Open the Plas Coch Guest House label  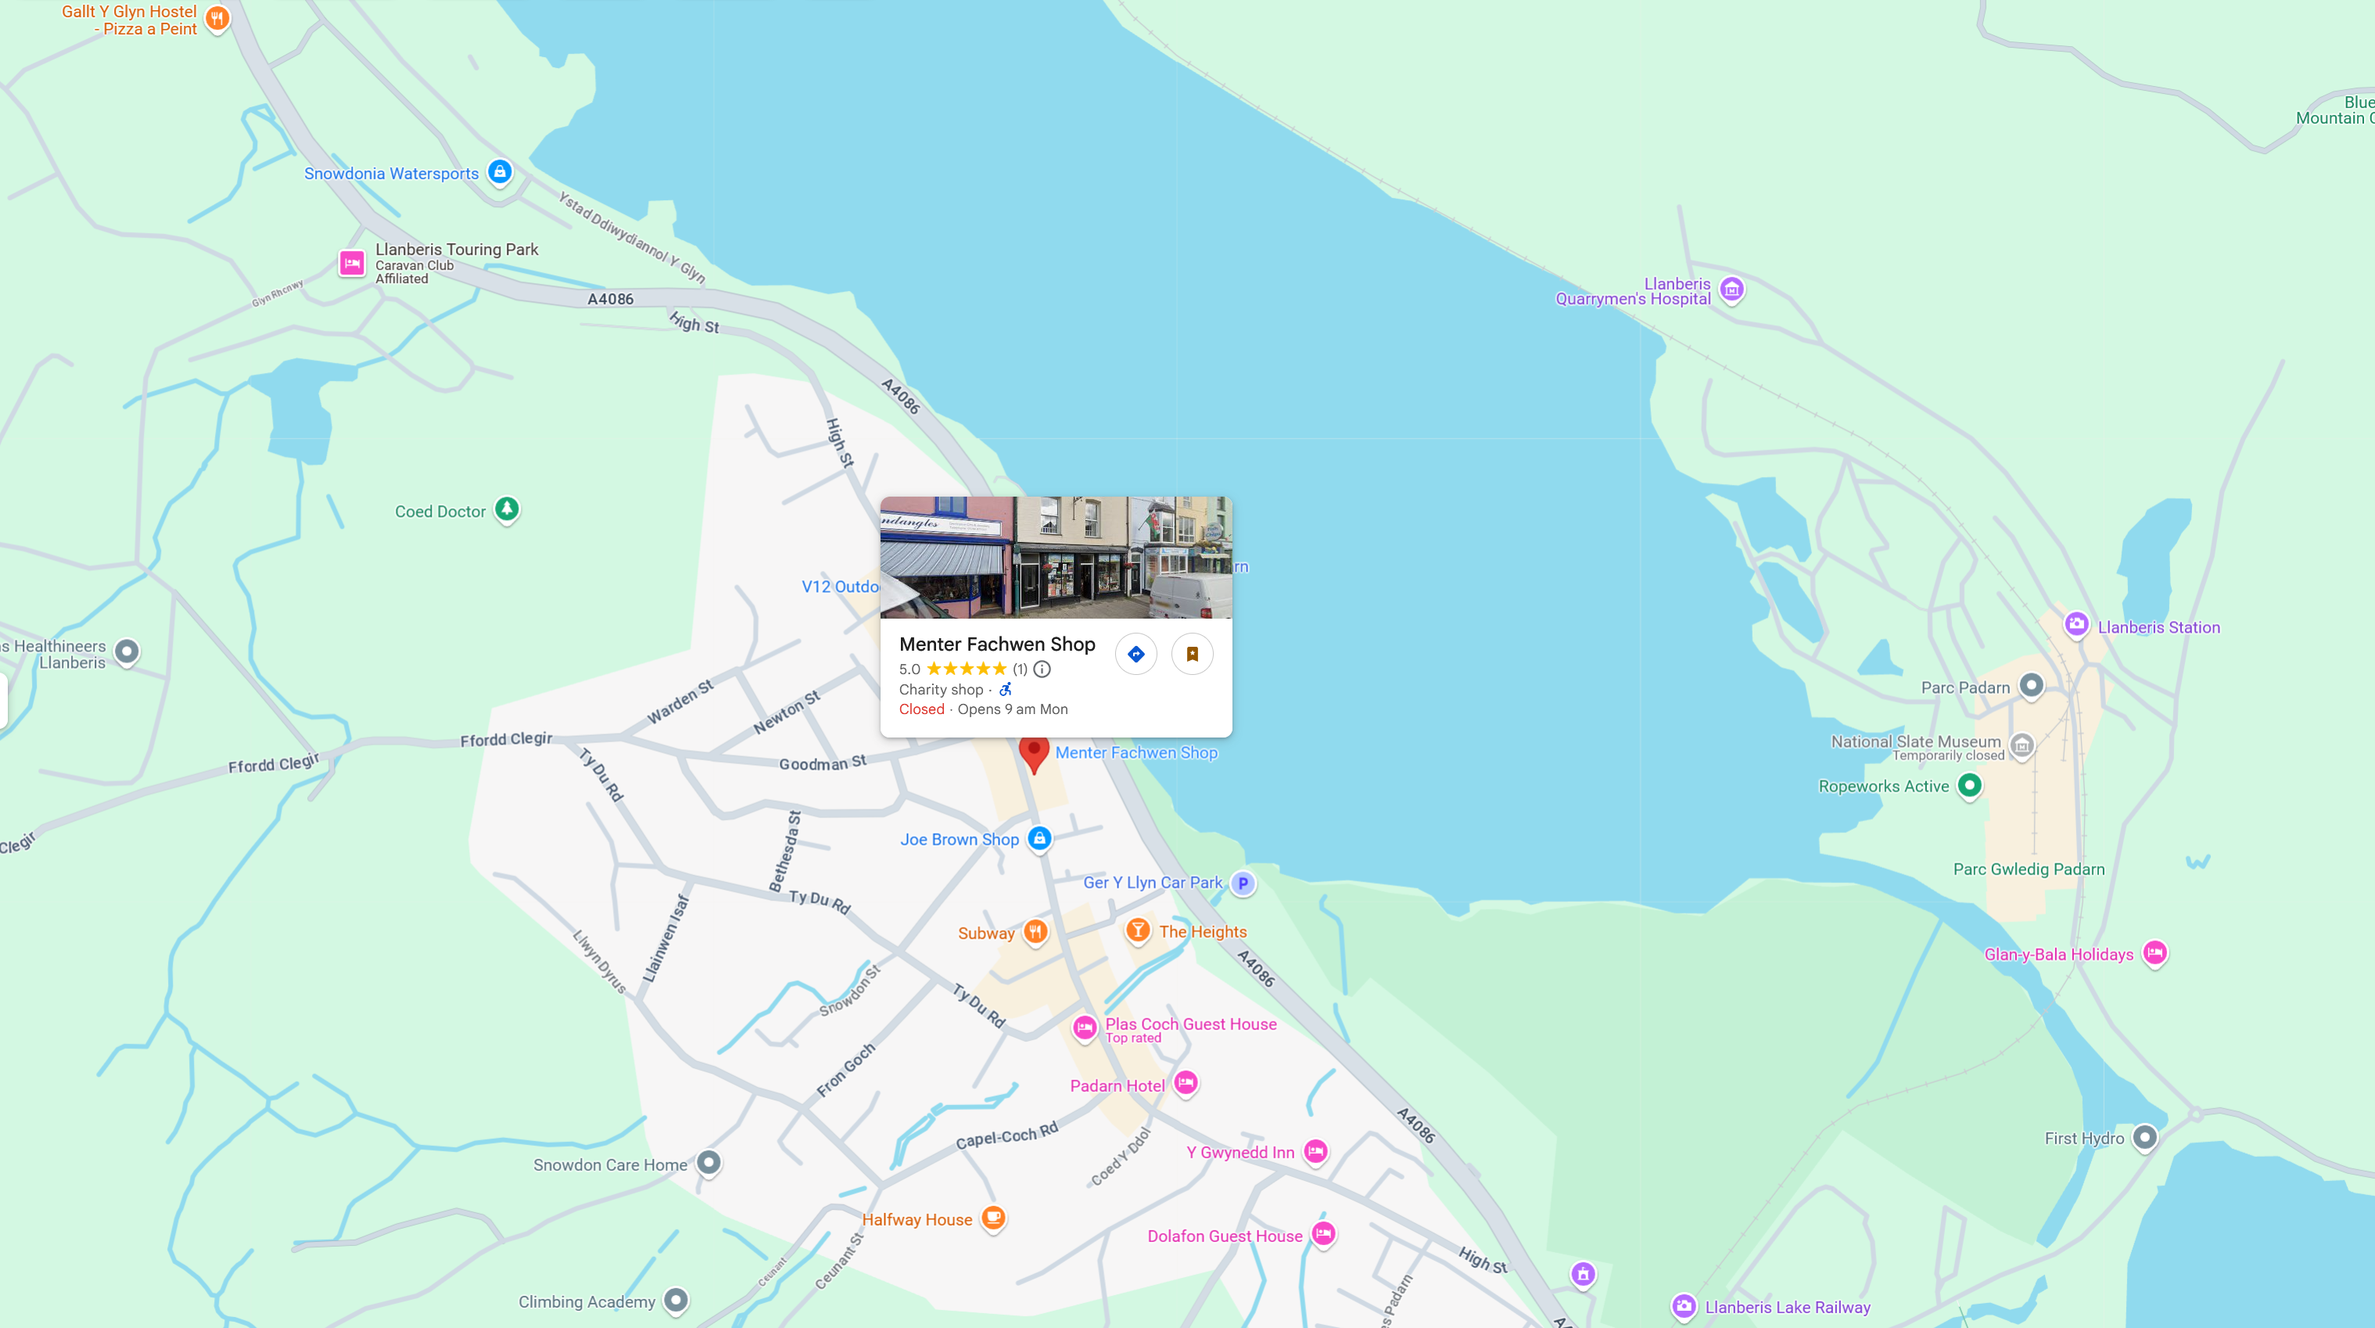[1190, 1024]
